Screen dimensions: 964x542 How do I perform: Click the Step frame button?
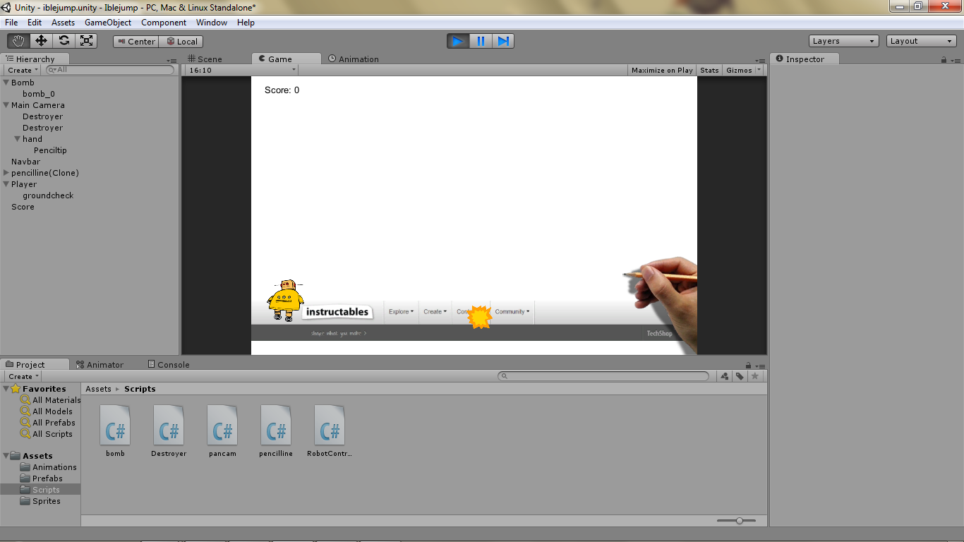click(503, 41)
